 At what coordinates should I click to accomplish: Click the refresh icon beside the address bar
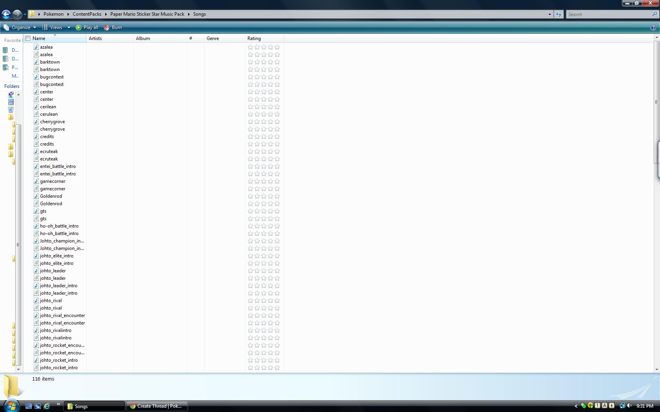pyautogui.click(x=558, y=14)
